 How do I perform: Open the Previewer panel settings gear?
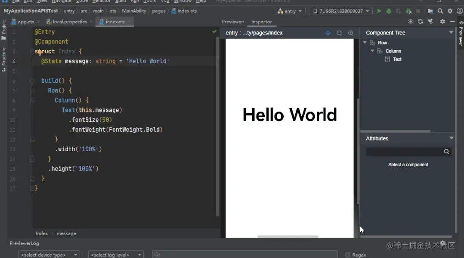click(x=442, y=22)
